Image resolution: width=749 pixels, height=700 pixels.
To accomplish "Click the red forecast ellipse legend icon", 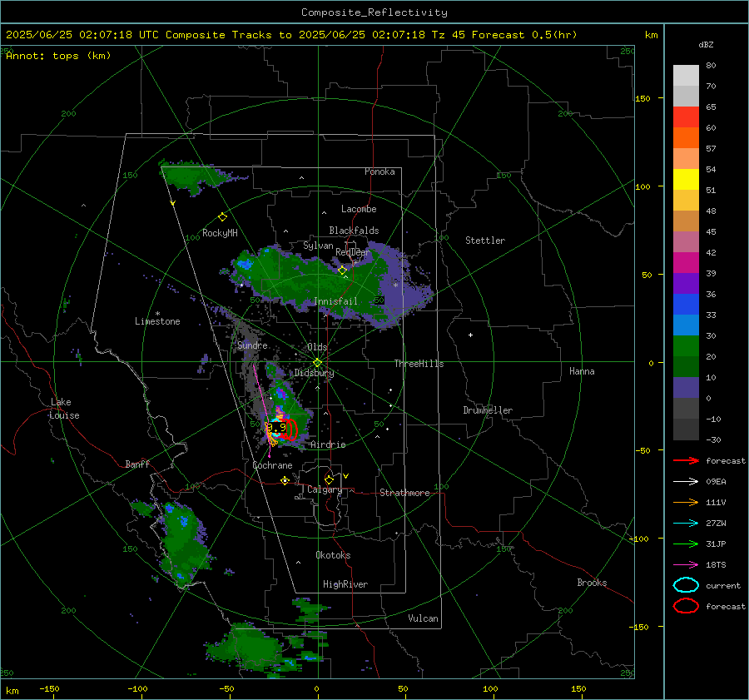I will pos(686,606).
